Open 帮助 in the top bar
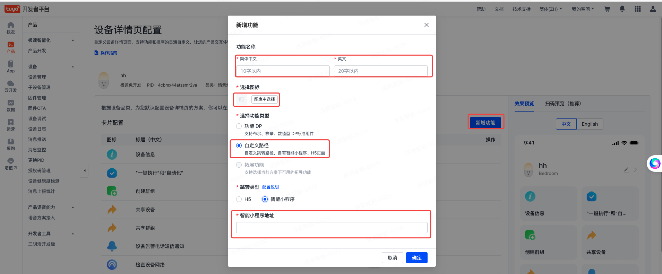Screen dimensions: 662x274 (481, 9)
